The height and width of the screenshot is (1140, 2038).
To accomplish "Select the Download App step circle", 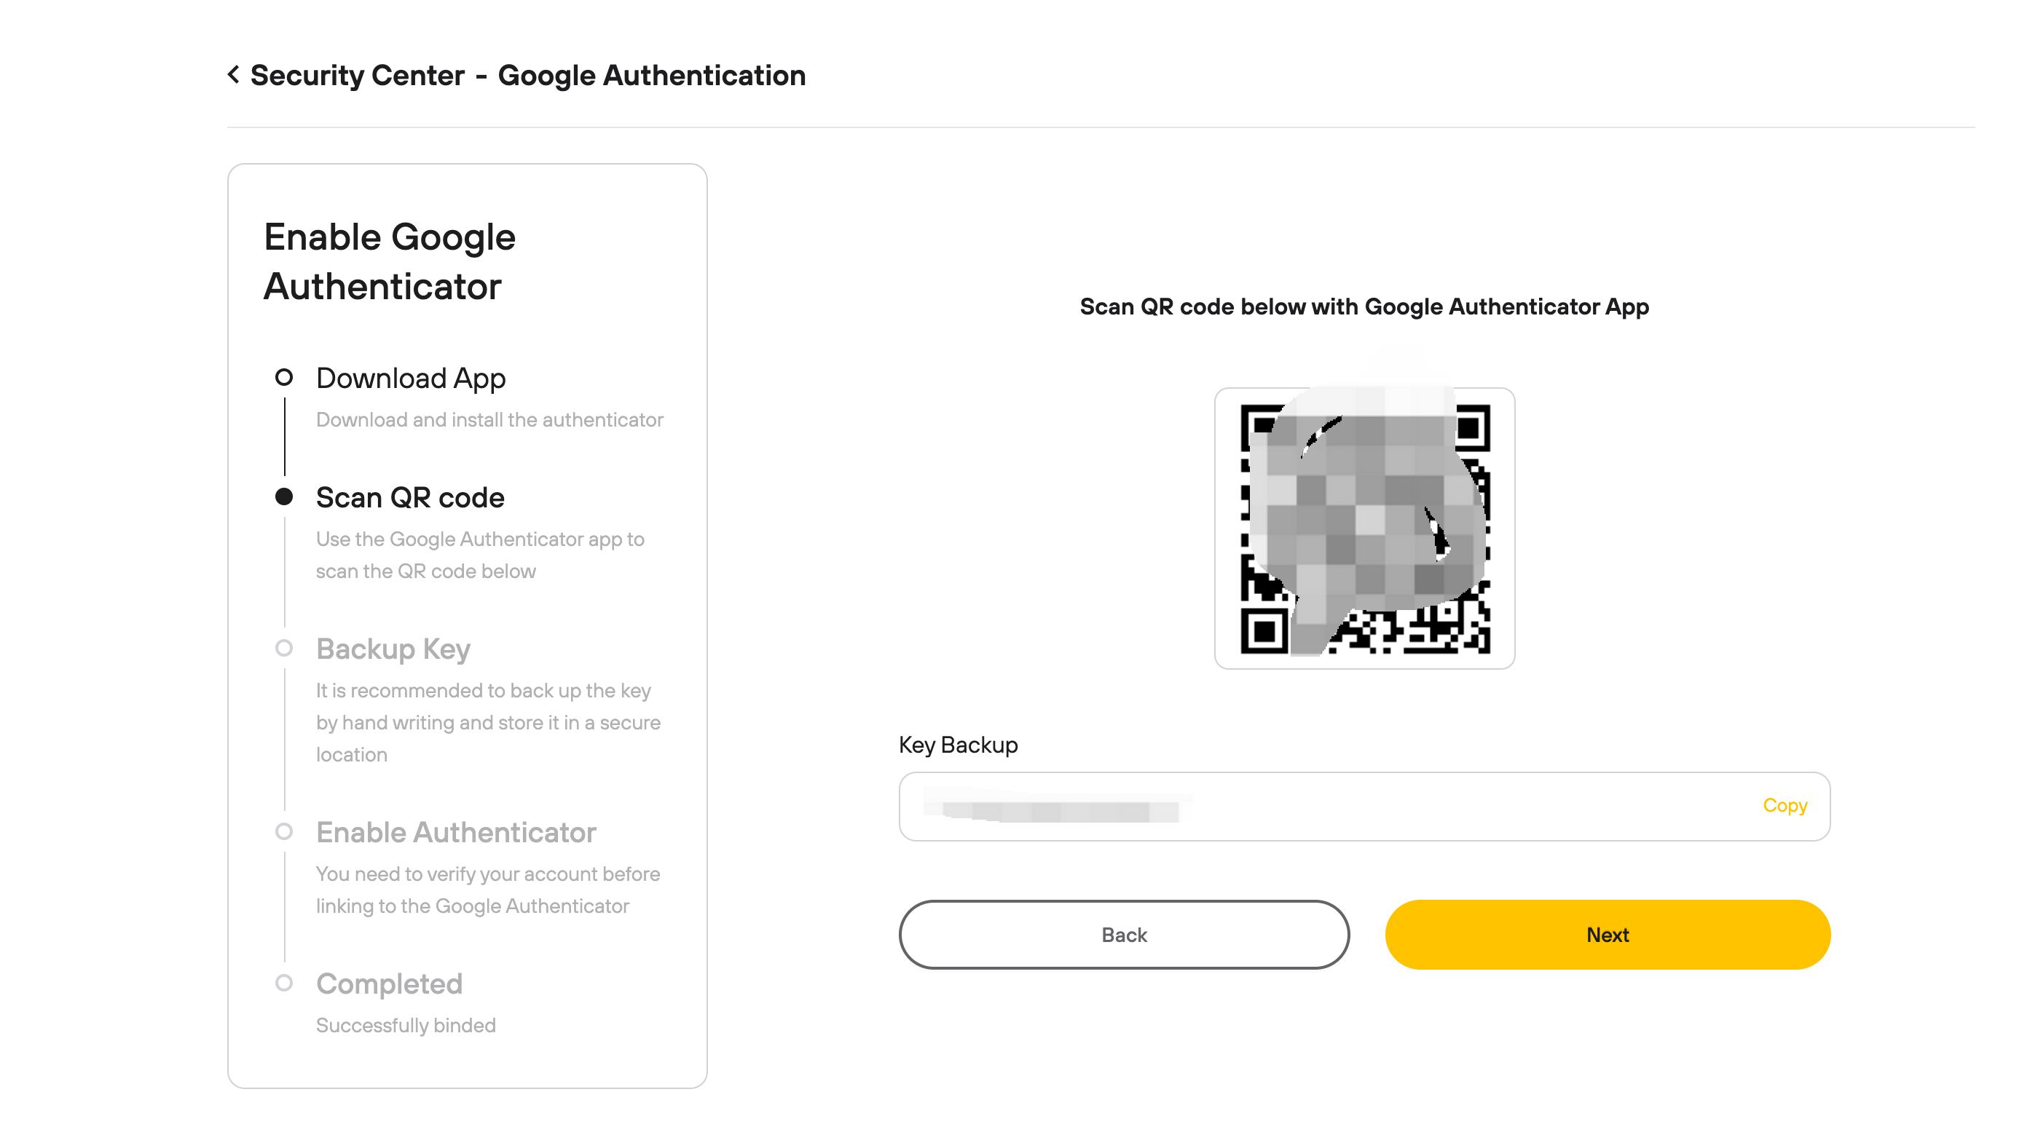I will (284, 377).
